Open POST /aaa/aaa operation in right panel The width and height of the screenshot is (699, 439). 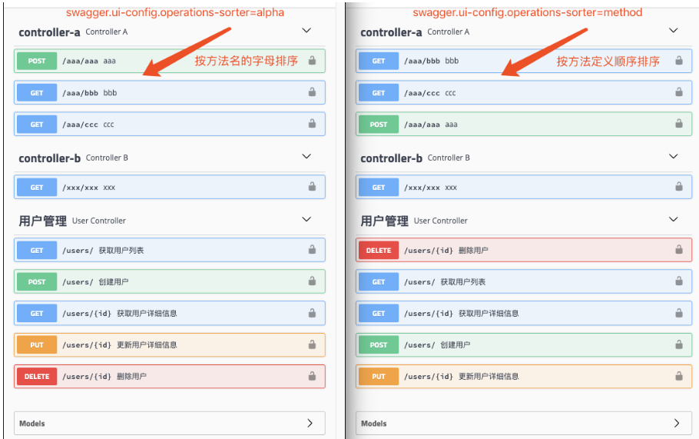click(524, 124)
